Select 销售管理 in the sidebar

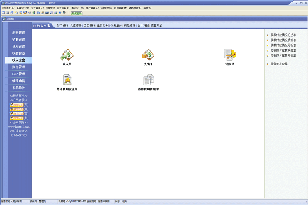[x=18, y=40]
